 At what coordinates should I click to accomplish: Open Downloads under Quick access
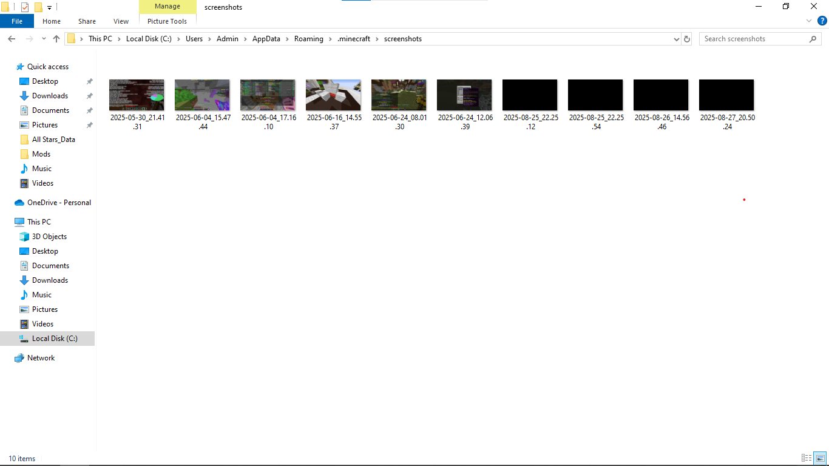point(50,96)
